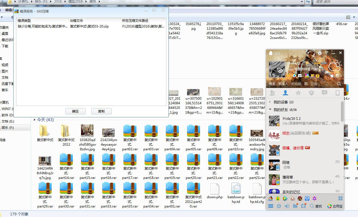Click the 复制 button in error report
This screenshot has width=358, height=217.
[x=101, y=111]
